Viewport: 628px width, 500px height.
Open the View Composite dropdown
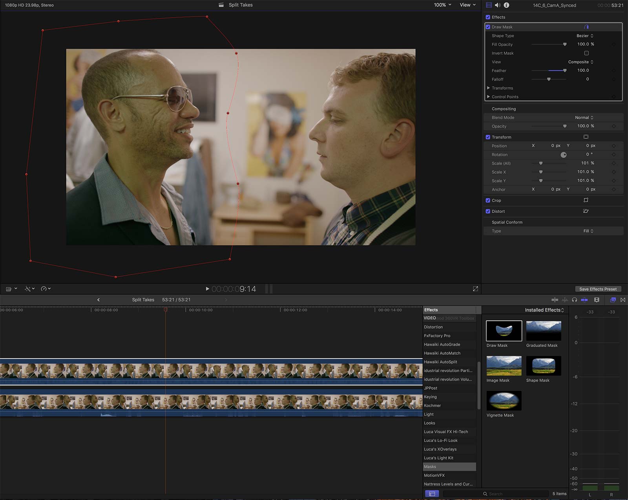(x=581, y=62)
